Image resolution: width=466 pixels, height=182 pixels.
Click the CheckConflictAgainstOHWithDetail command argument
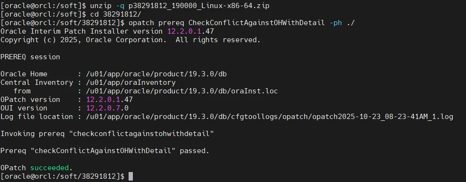coord(256,23)
